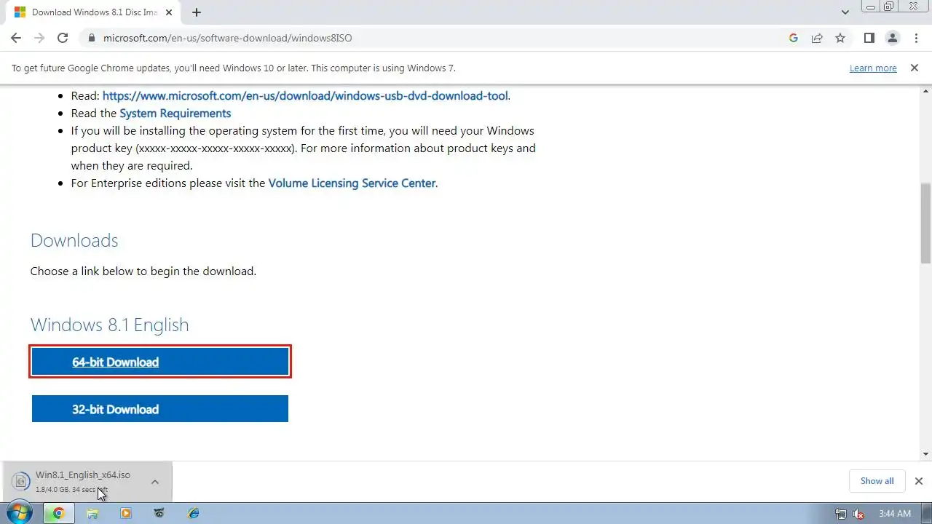Open the System Requirements link
The image size is (932, 524).
(175, 114)
